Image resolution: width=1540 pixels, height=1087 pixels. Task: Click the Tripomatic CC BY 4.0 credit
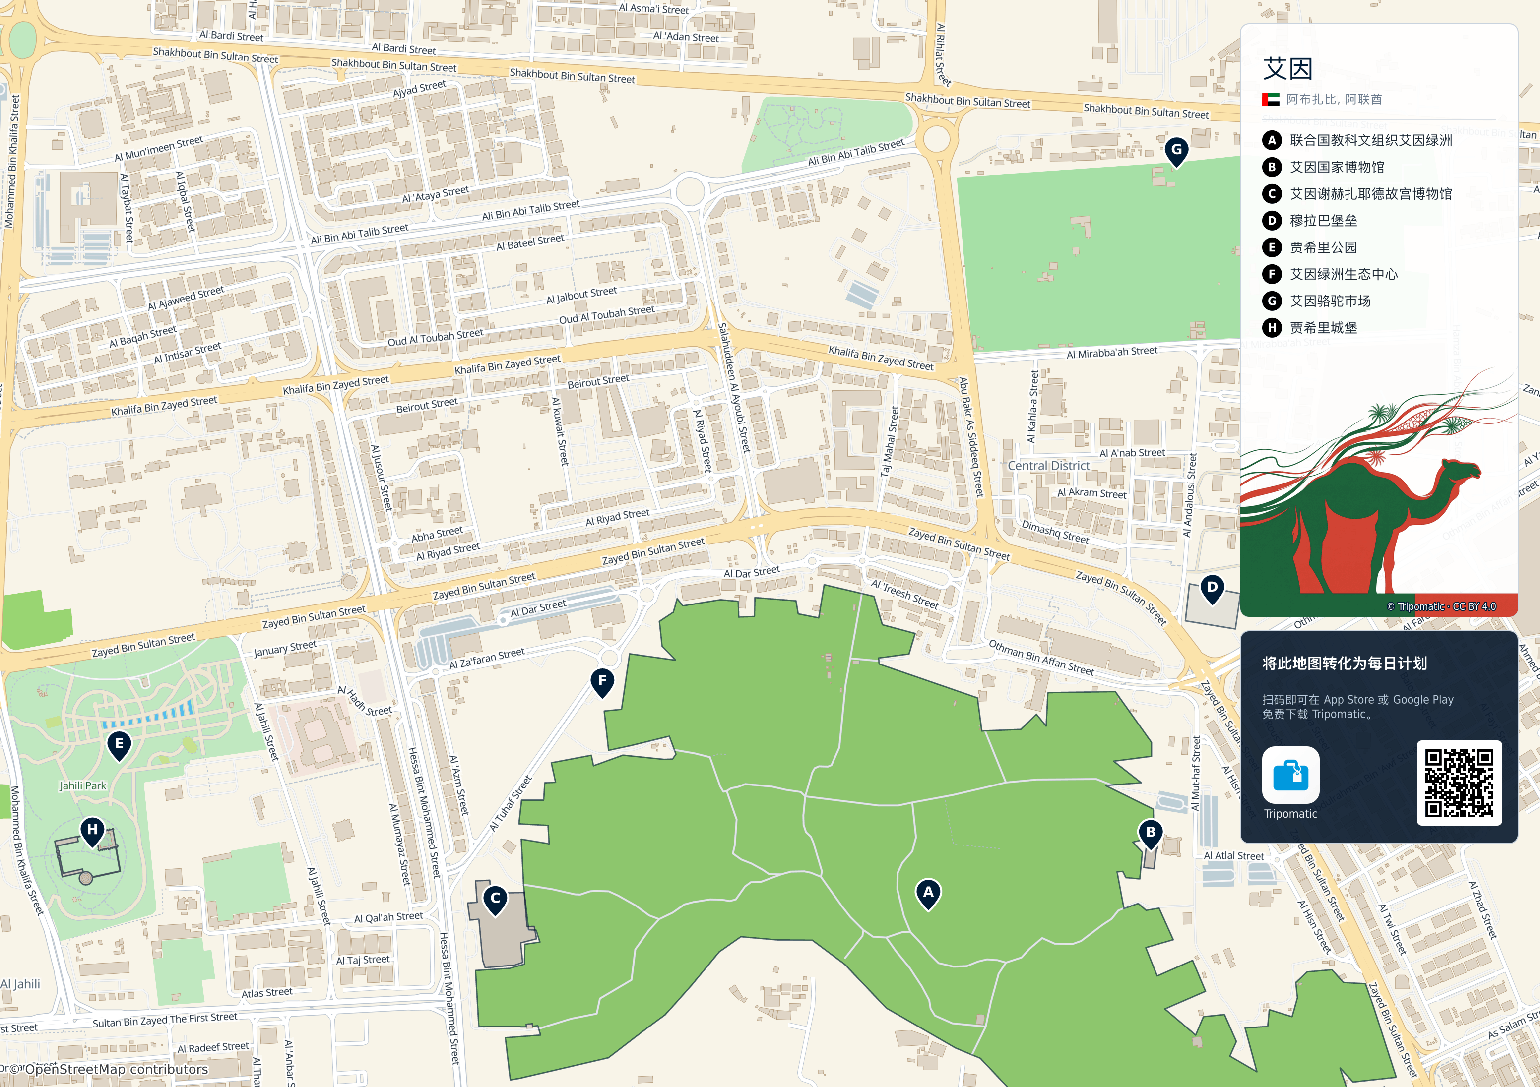coord(1441,606)
